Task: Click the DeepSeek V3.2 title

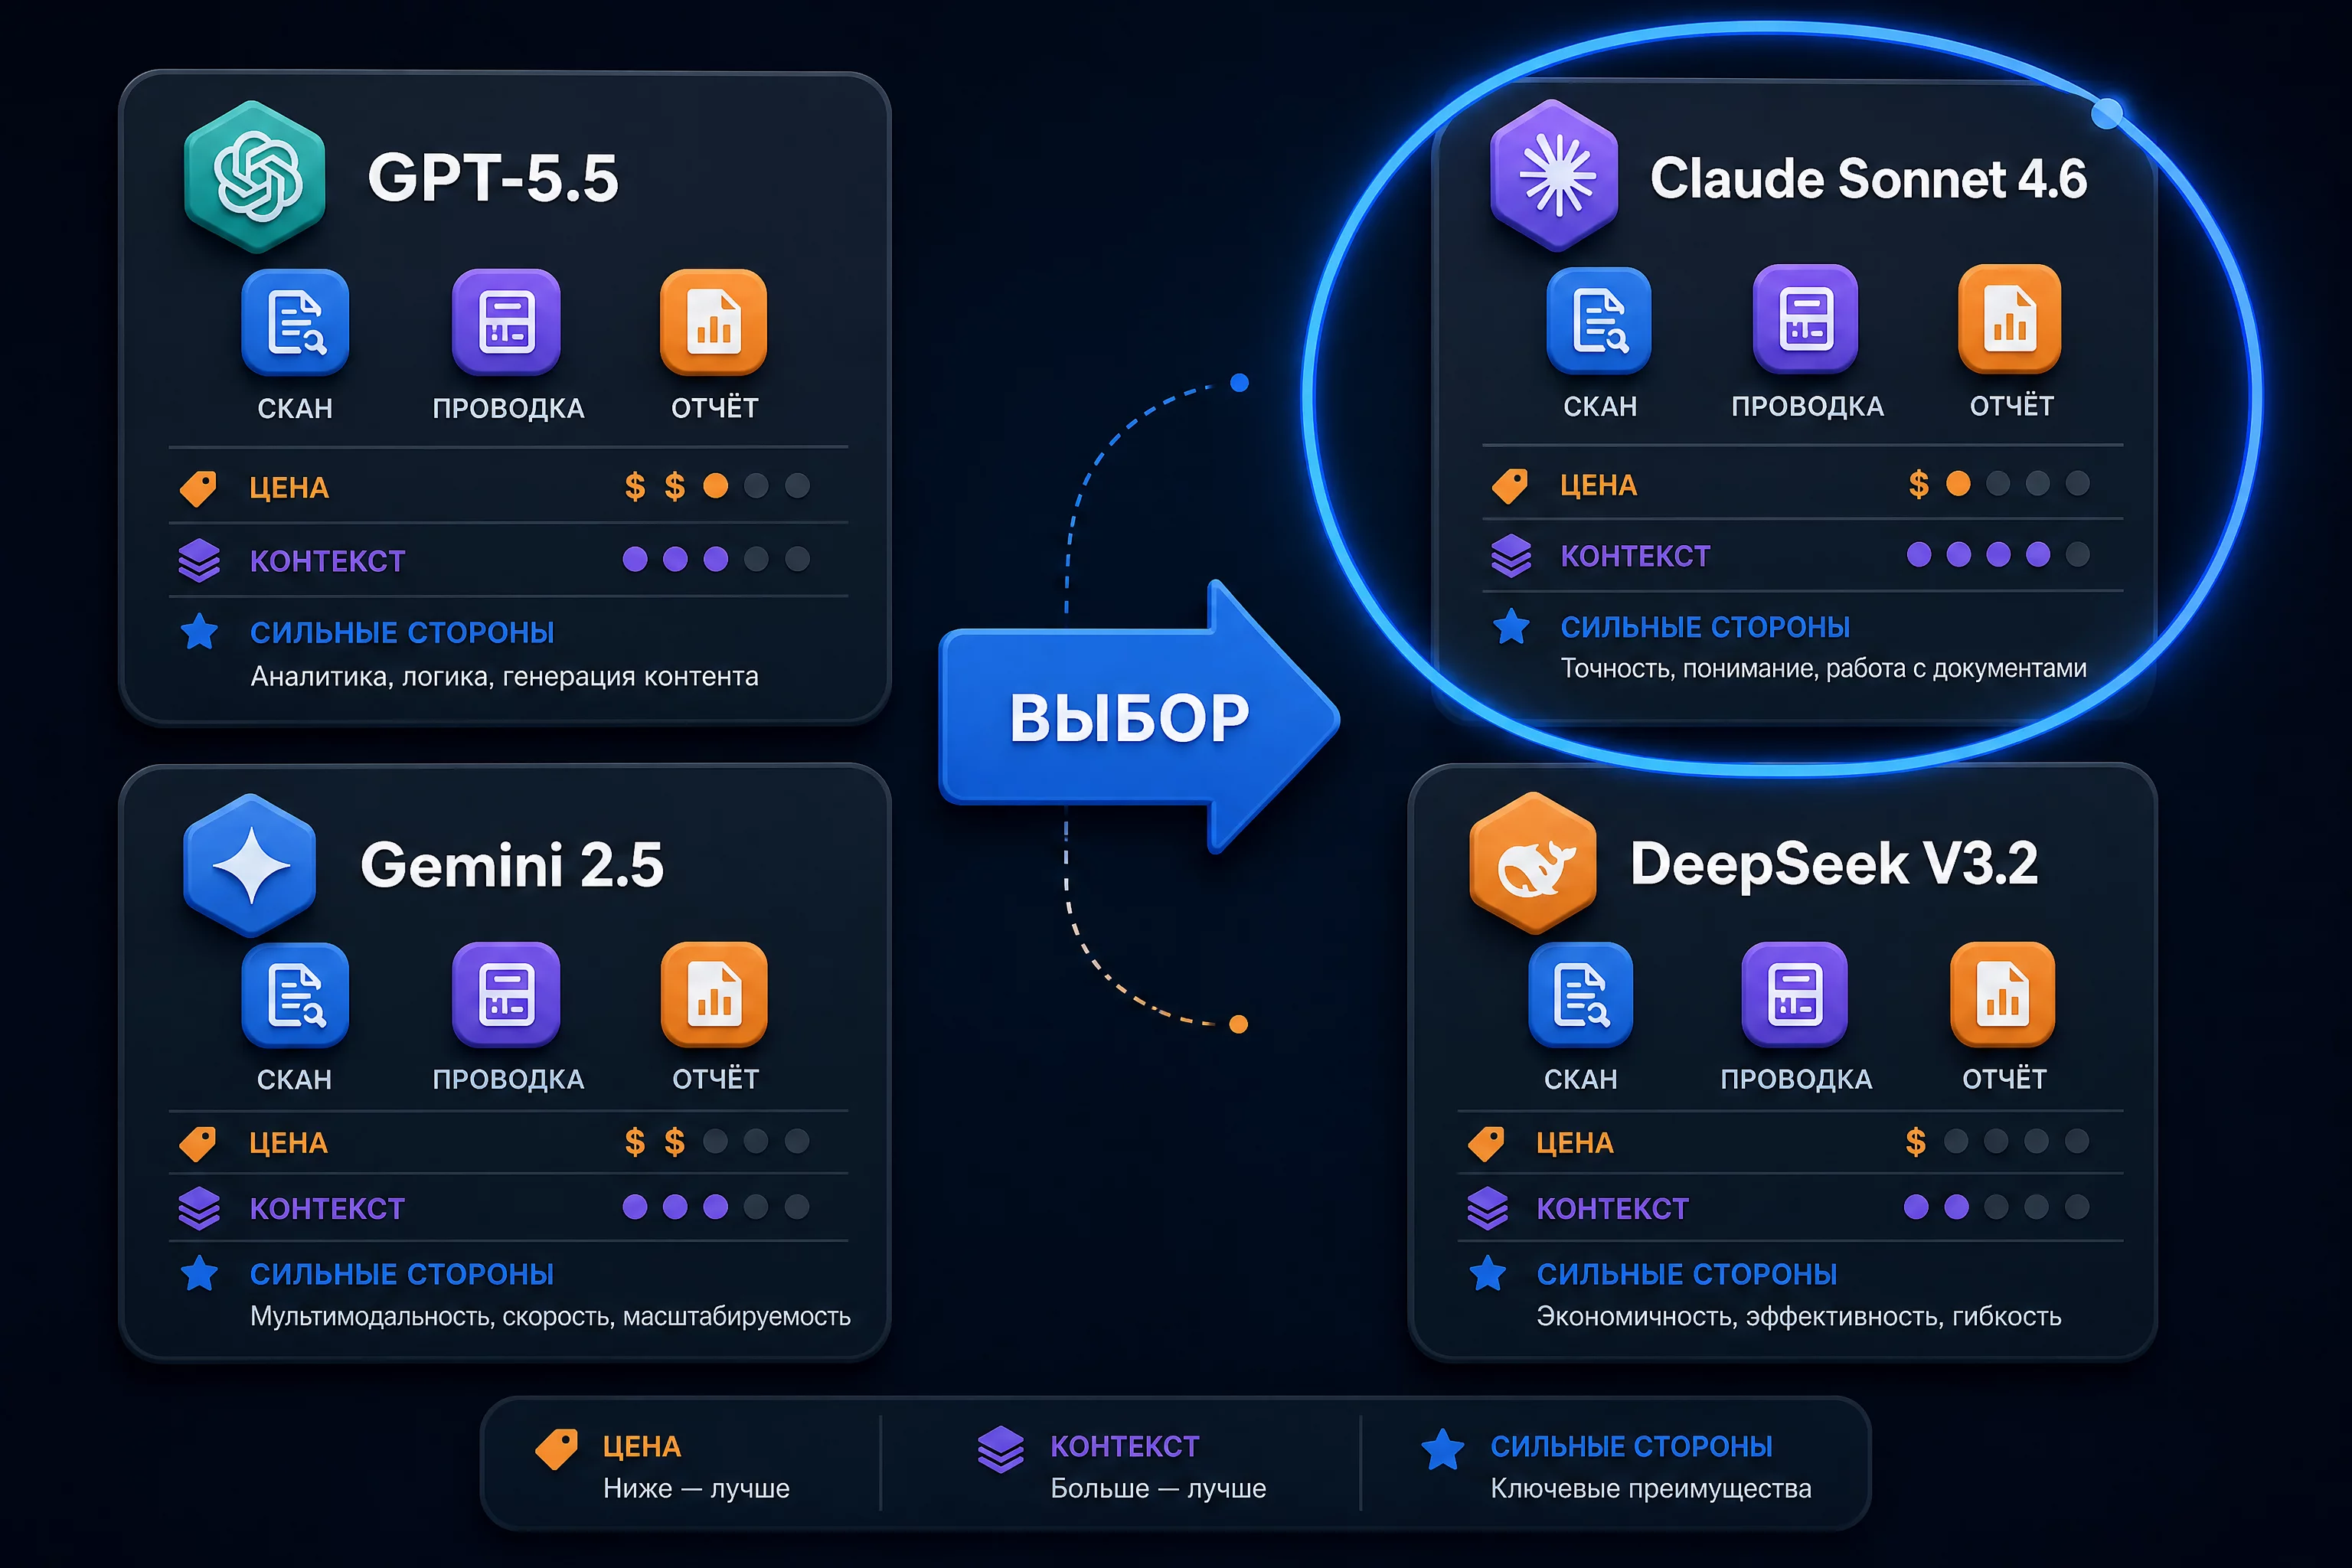Action: pyautogui.click(x=1834, y=863)
